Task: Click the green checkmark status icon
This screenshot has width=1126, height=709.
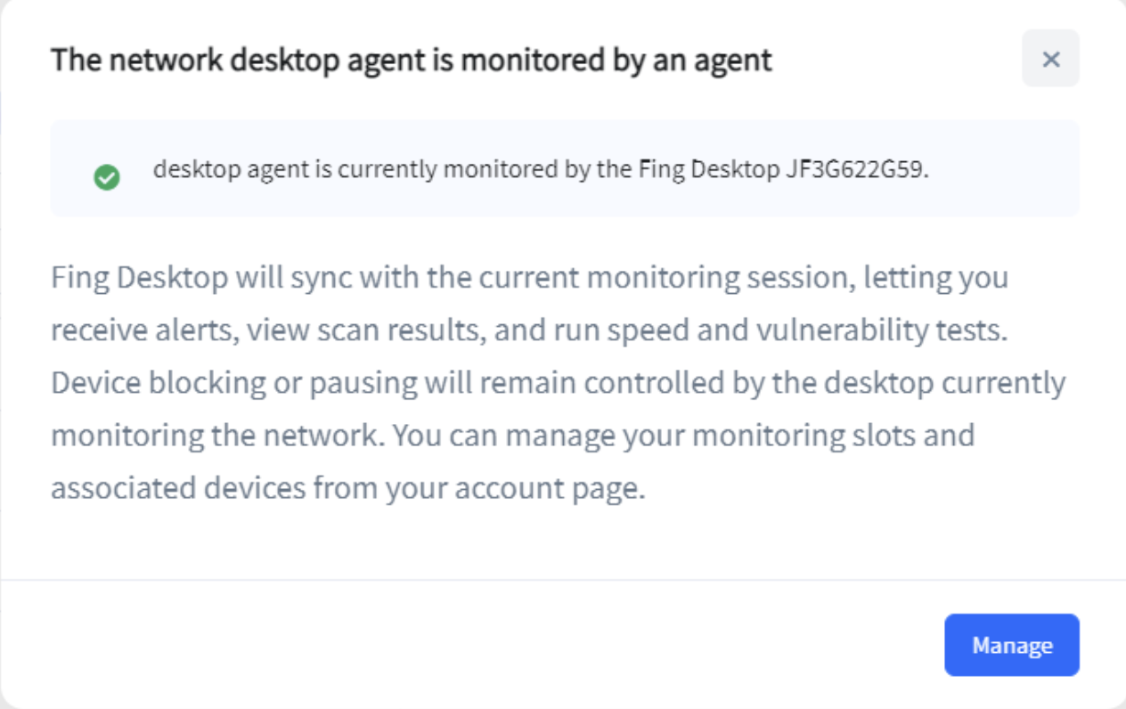Action: pyautogui.click(x=107, y=178)
